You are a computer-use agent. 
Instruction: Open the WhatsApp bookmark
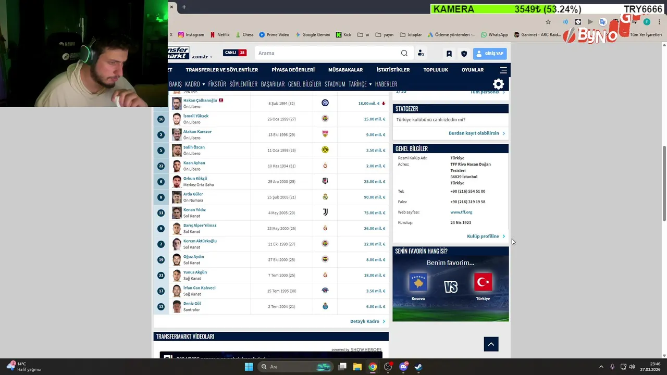point(494,35)
